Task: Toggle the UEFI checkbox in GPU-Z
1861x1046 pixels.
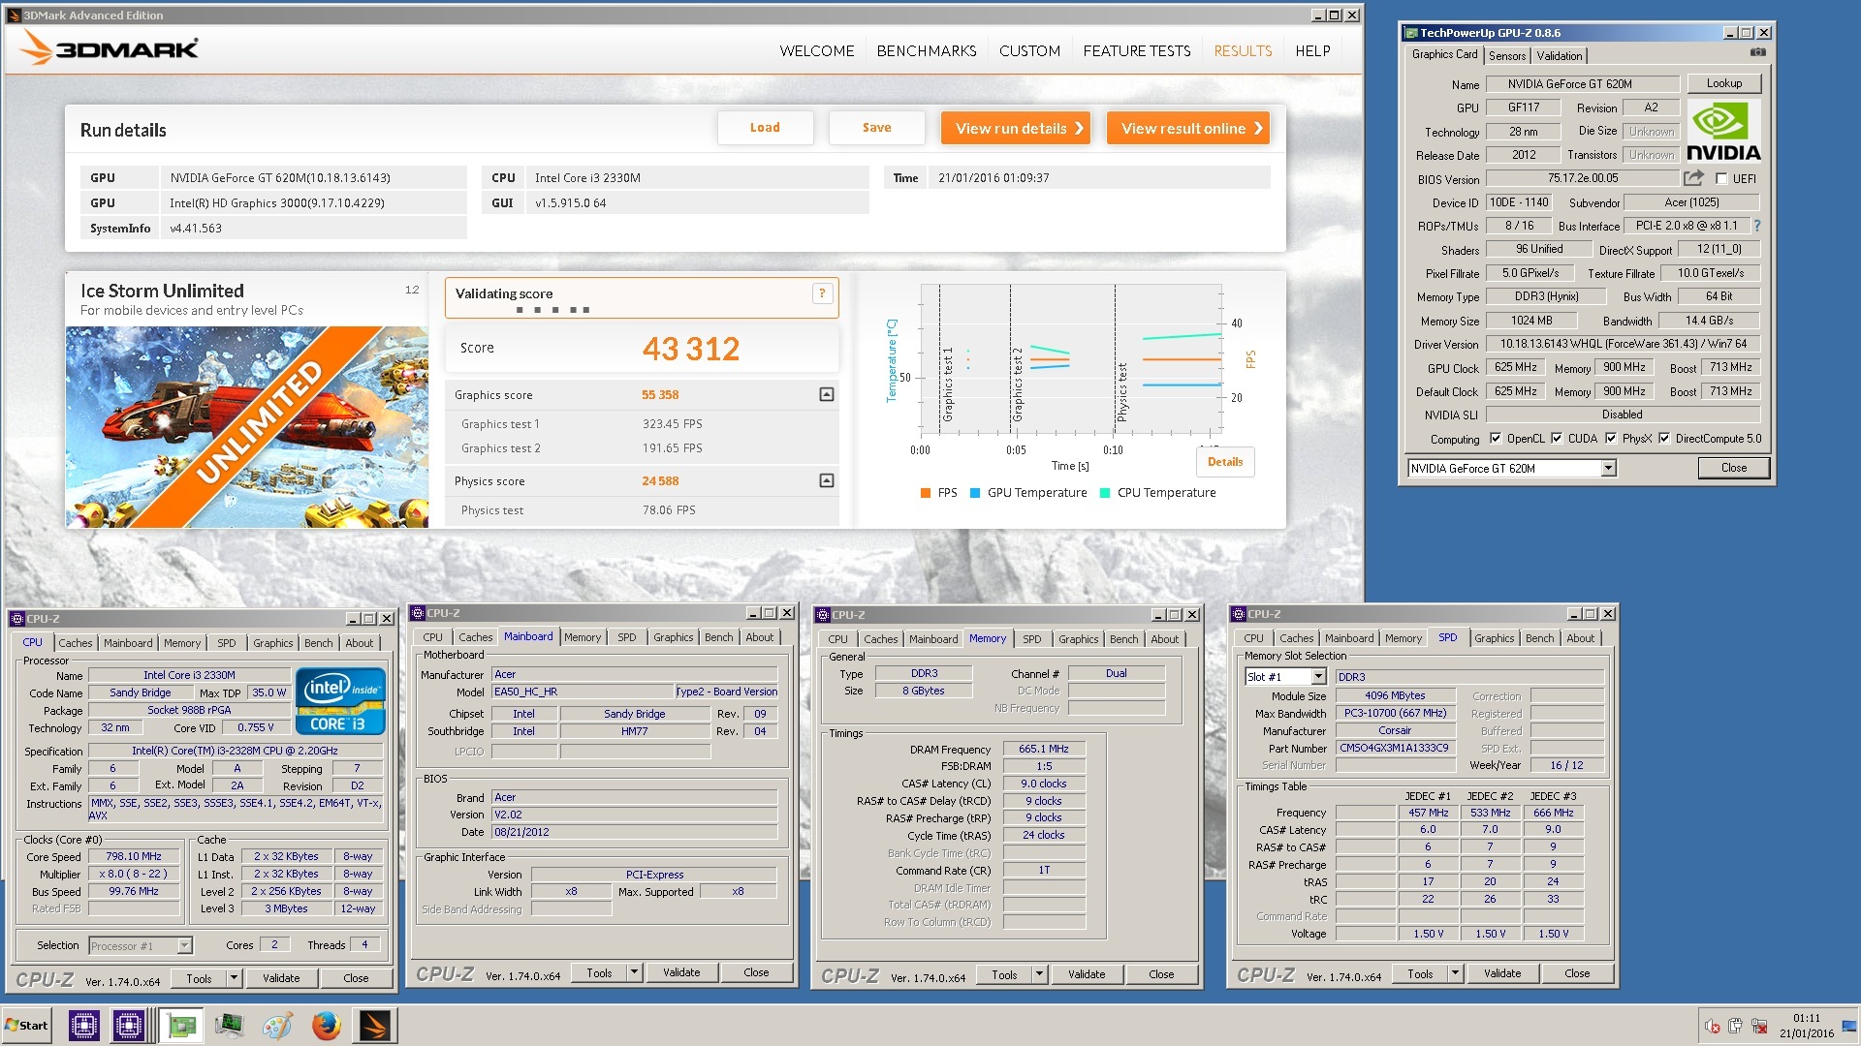Action: pyautogui.click(x=1721, y=179)
